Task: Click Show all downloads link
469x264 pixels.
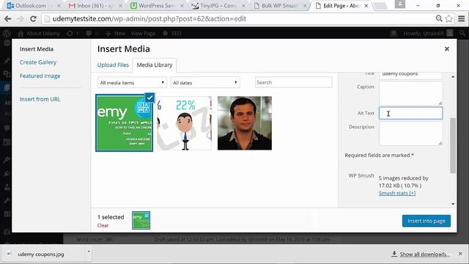Action: pos(424,254)
